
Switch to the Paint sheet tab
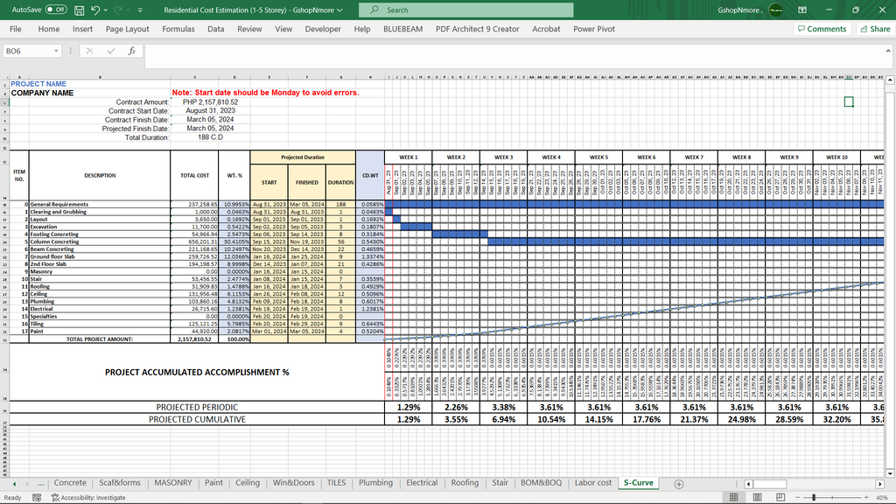pos(213,483)
